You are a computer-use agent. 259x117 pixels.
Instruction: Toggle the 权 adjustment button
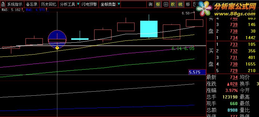173,4
